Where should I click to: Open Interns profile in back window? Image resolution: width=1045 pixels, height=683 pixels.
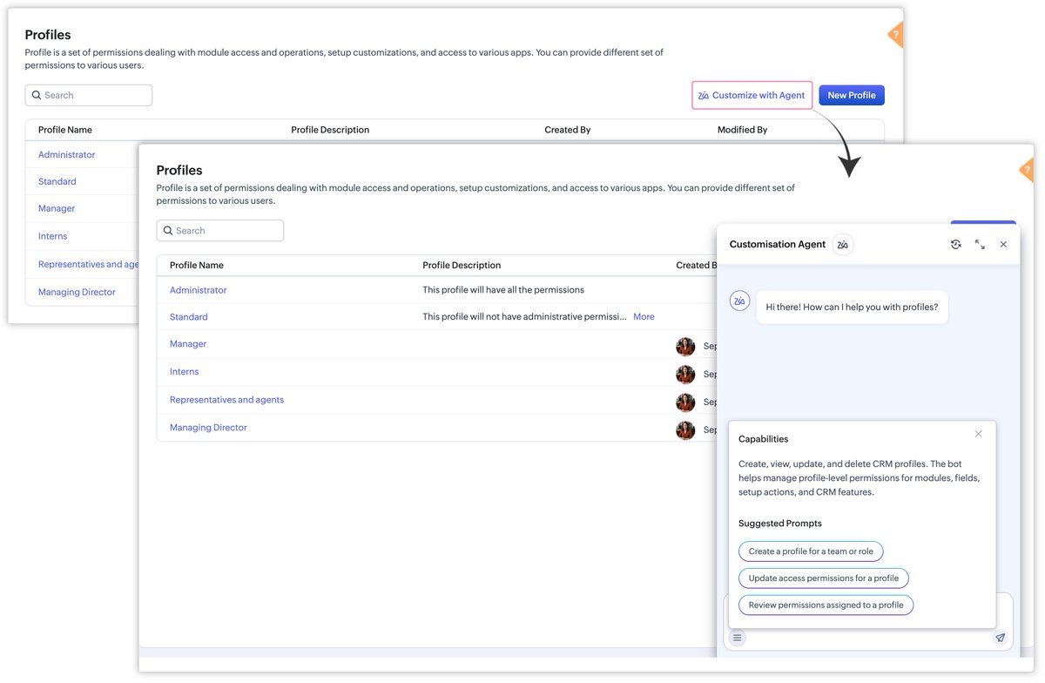tap(53, 236)
